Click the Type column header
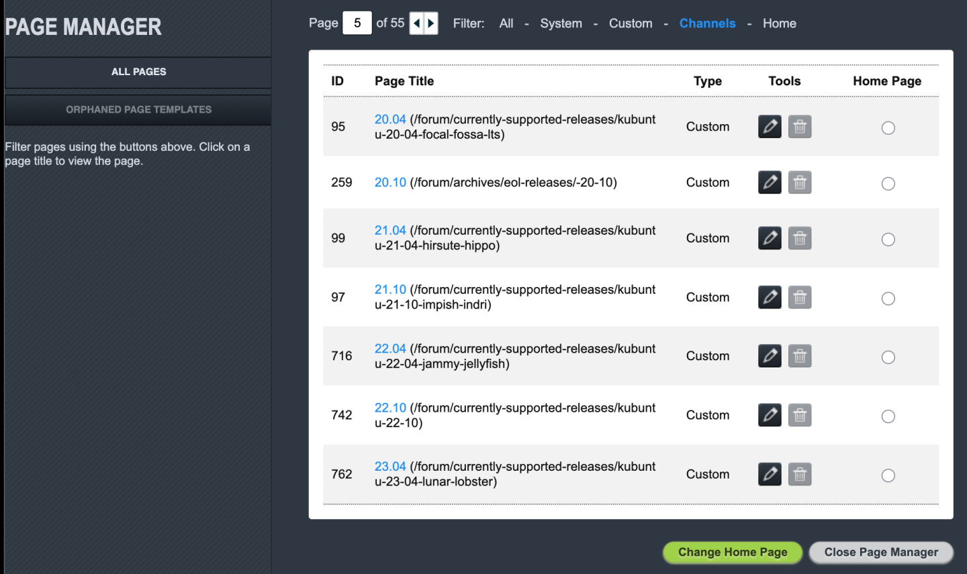Viewport: 967px width, 574px height. (708, 81)
